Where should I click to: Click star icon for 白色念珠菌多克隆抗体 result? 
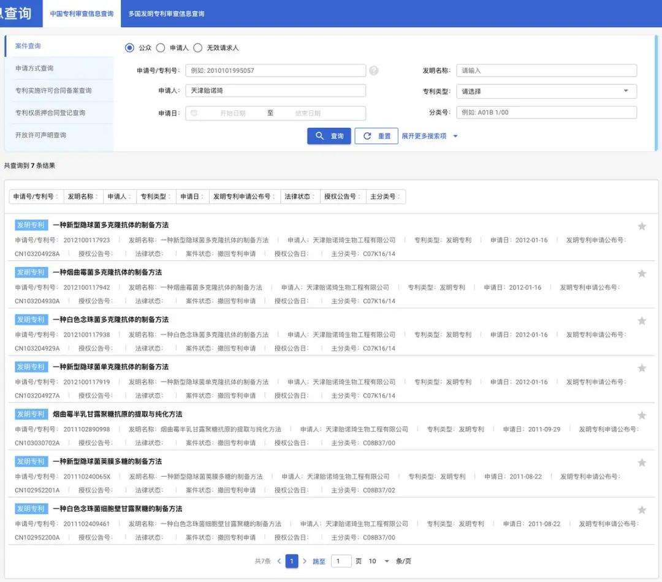click(x=642, y=320)
